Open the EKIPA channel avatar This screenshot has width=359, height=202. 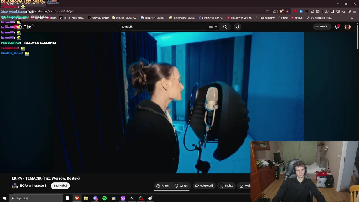click(15, 185)
